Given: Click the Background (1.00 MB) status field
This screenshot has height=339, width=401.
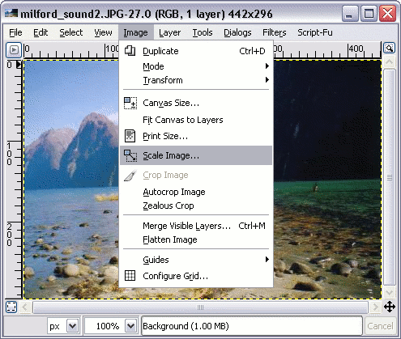Looking at the screenshot, I should tap(252, 326).
